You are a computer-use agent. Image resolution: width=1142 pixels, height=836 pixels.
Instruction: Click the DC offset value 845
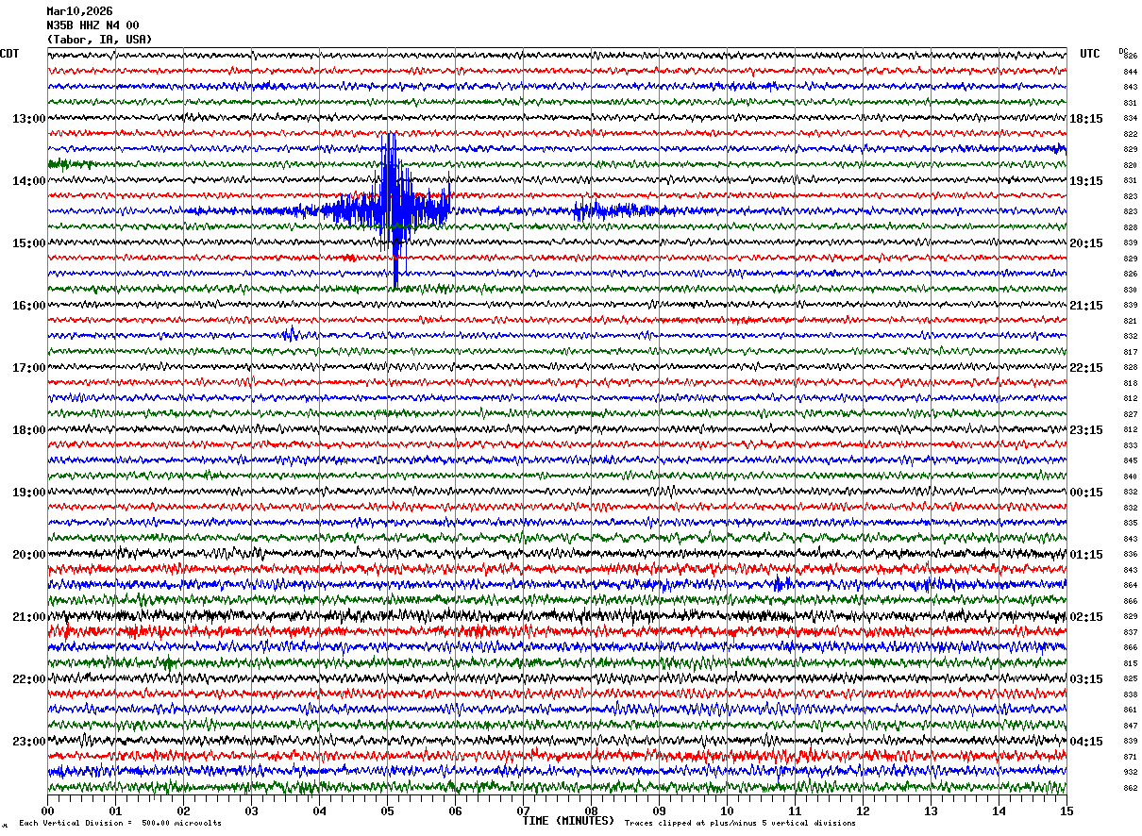pos(1130,460)
